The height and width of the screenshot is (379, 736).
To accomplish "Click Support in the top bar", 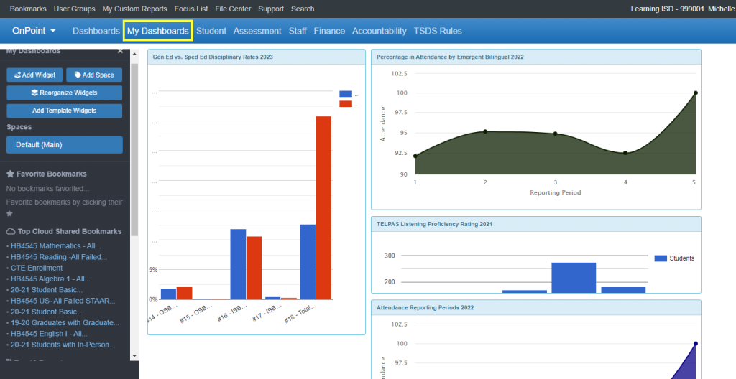I will pos(271,9).
